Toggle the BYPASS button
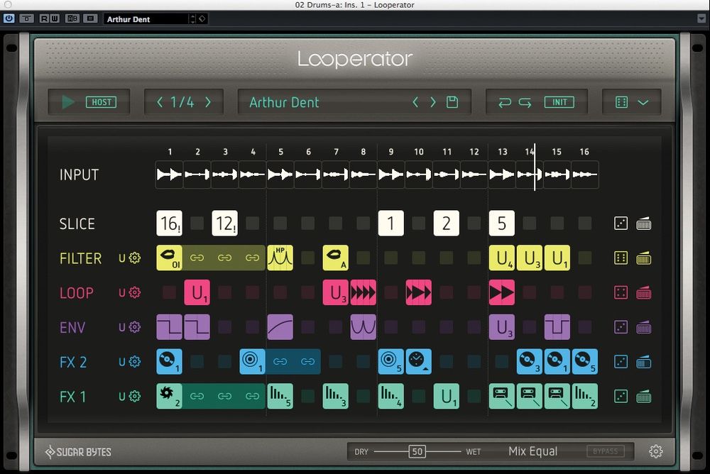The width and height of the screenshot is (710, 474). 606,451
